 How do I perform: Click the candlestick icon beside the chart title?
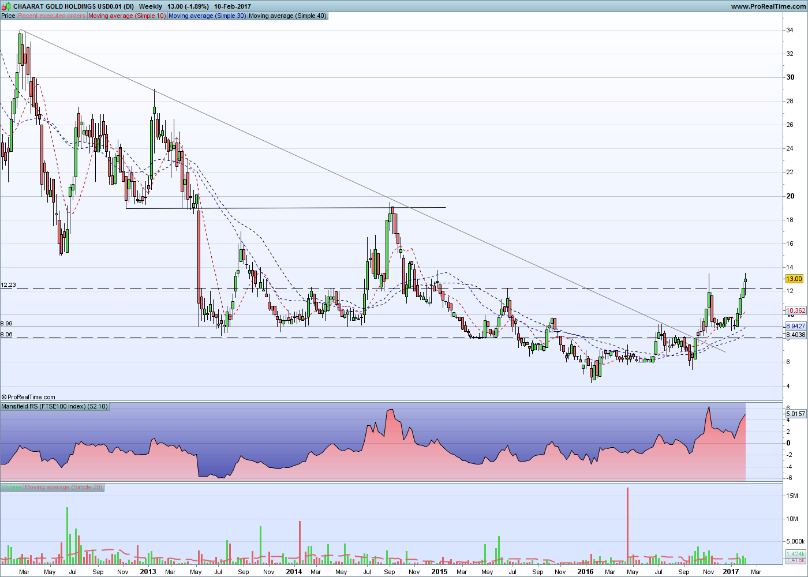6,6
